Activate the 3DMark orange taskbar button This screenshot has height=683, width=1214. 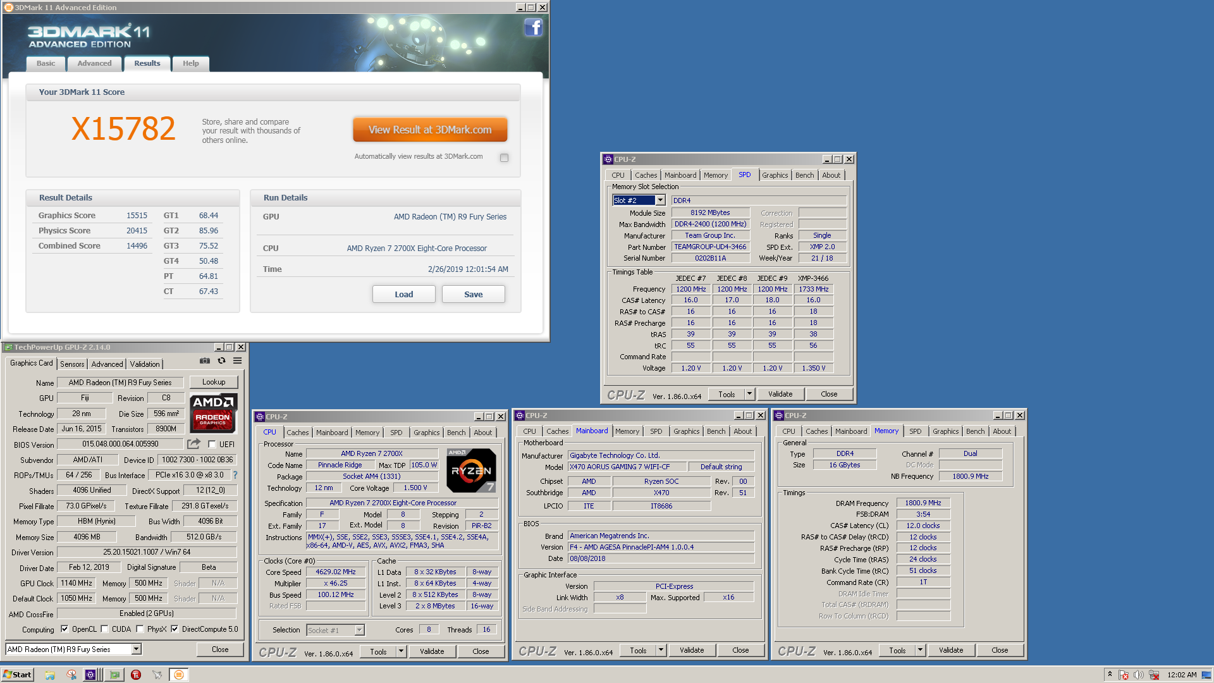tap(179, 675)
